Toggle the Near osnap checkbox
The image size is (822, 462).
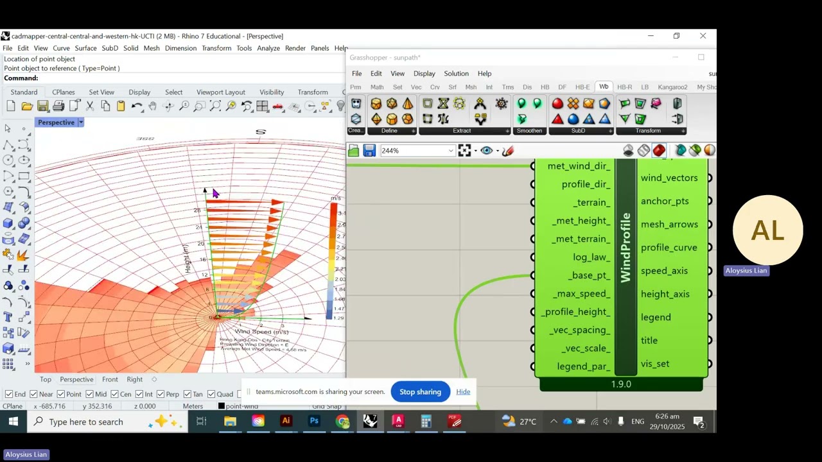pyautogui.click(x=33, y=394)
